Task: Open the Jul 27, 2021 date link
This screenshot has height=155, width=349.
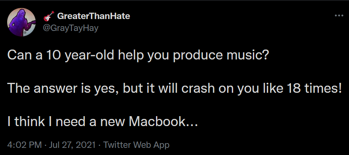Action: (72, 145)
